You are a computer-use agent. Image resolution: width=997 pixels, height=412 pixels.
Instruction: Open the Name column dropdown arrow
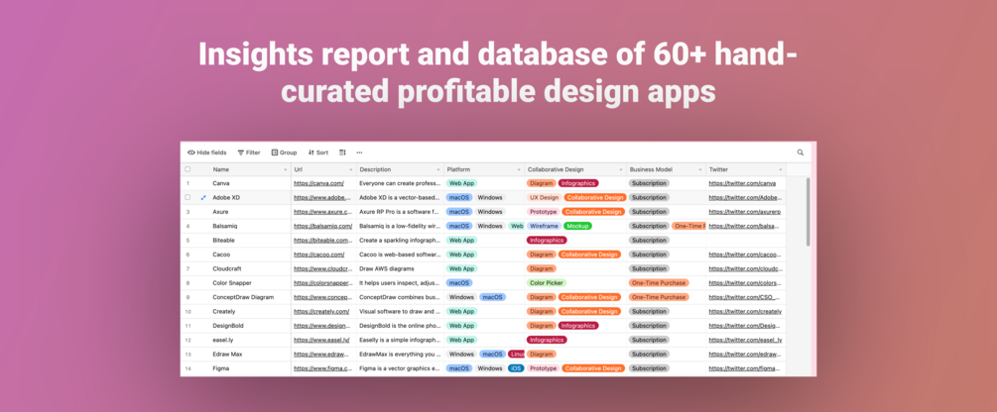click(x=285, y=170)
